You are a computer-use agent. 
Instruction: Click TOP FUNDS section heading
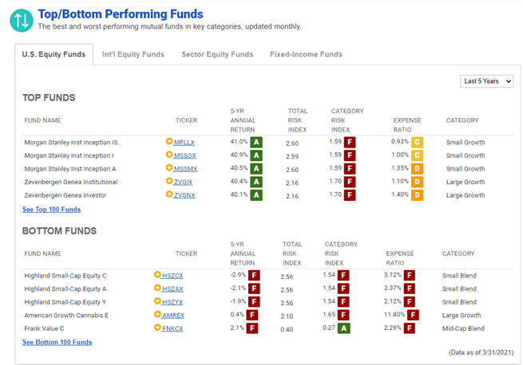49,98
